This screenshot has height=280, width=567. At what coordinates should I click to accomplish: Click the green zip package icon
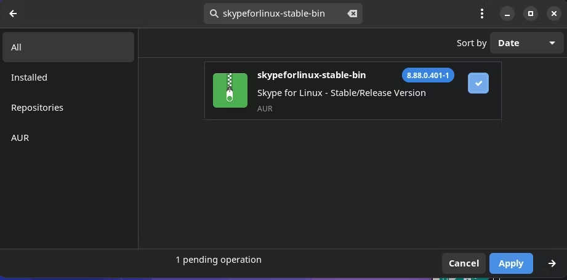pyautogui.click(x=230, y=90)
